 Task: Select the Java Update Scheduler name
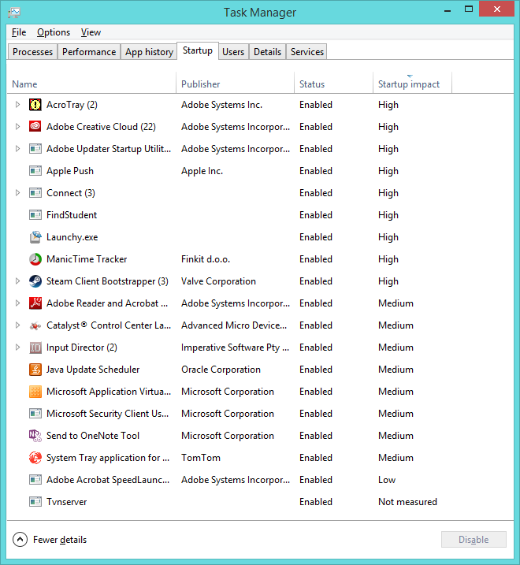93,370
